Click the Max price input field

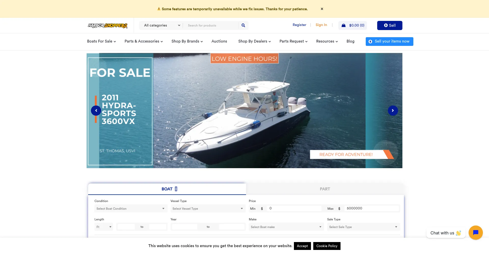tap(372, 208)
